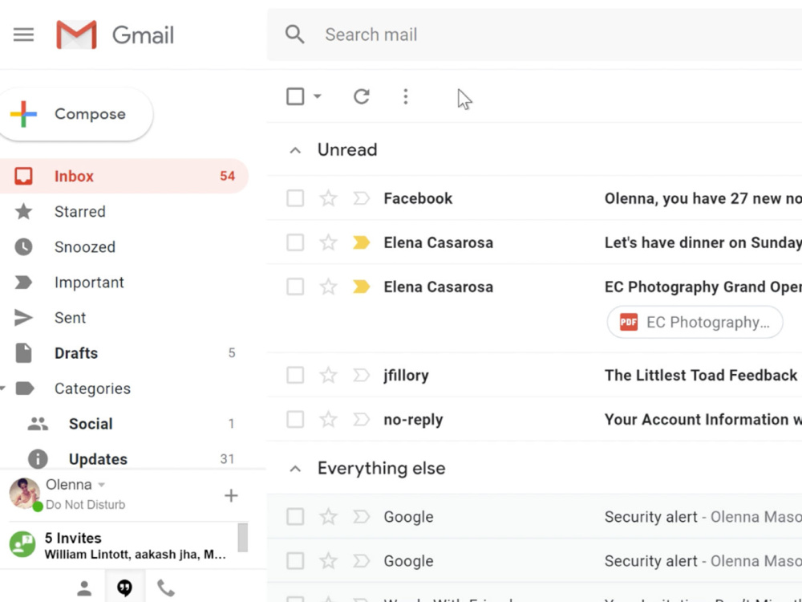Open the Inbox folder
This screenshot has height=602, width=802.
click(124, 176)
